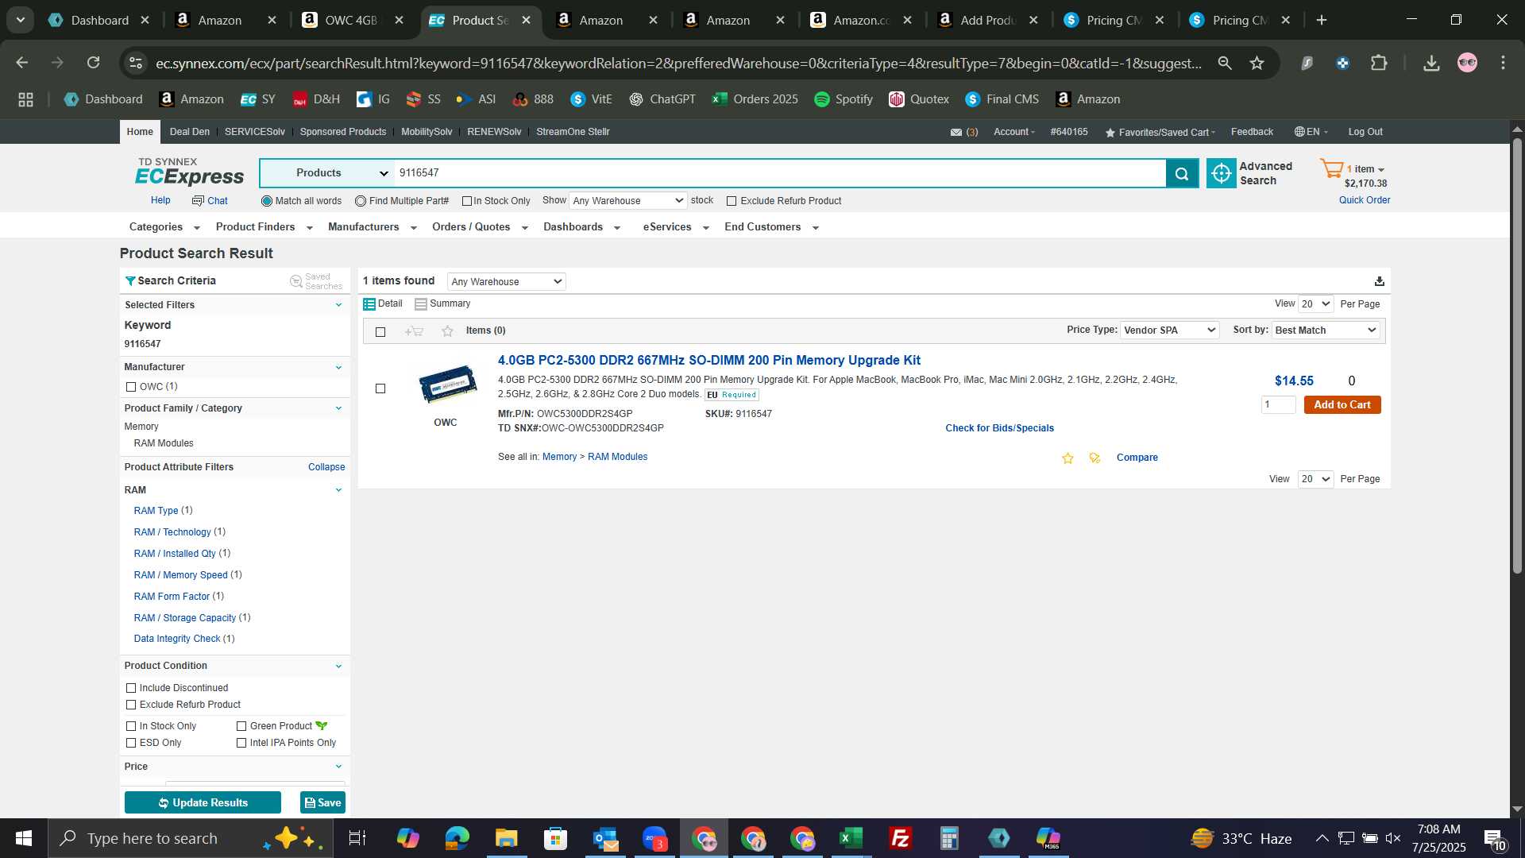Click the quantity input field

(1278, 405)
